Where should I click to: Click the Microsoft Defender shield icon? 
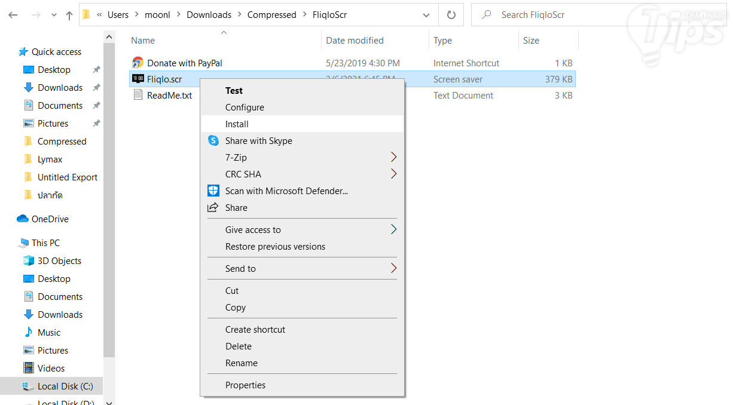(x=213, y=191)
